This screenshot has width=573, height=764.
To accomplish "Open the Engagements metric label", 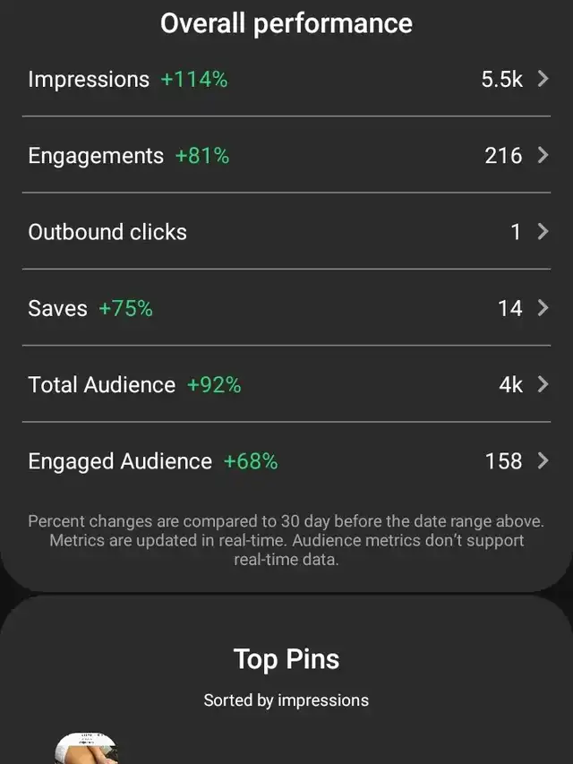I will tap(96, 157).
